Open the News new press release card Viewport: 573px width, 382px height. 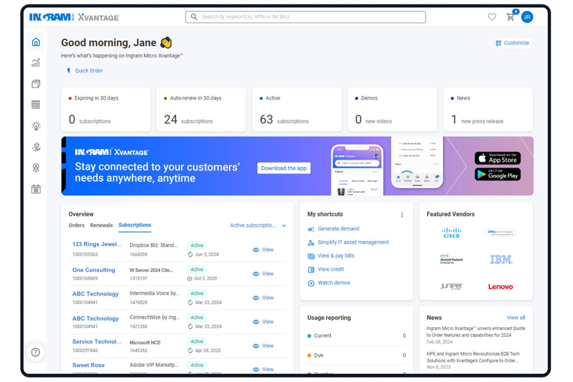(x=488, y=109)
